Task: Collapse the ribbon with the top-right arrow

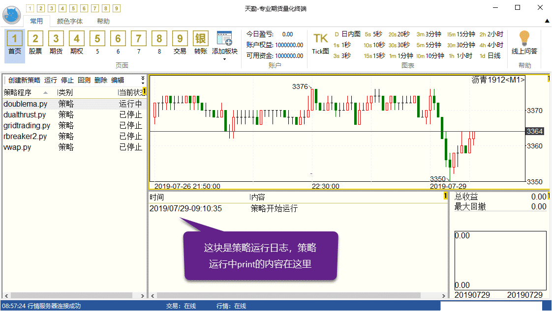Action: pos(547,21)
